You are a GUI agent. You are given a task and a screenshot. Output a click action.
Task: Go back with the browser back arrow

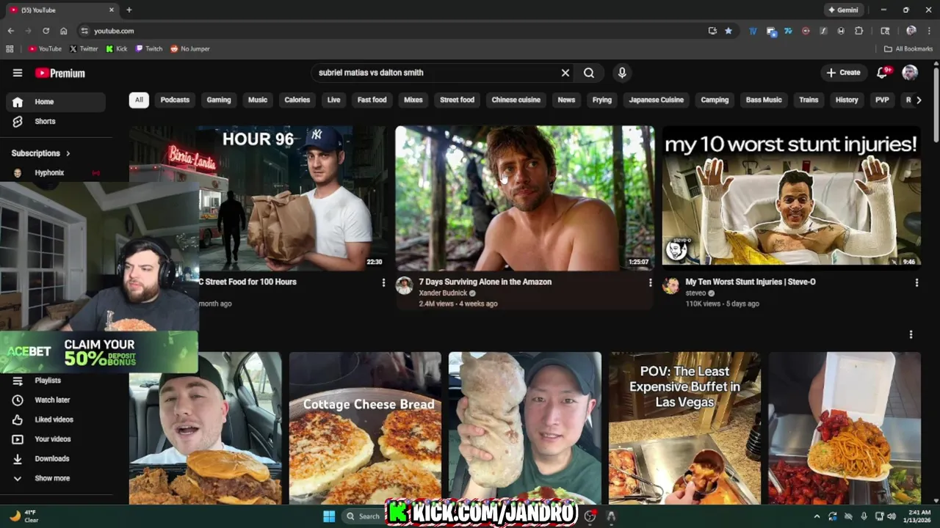click(10, 31)
